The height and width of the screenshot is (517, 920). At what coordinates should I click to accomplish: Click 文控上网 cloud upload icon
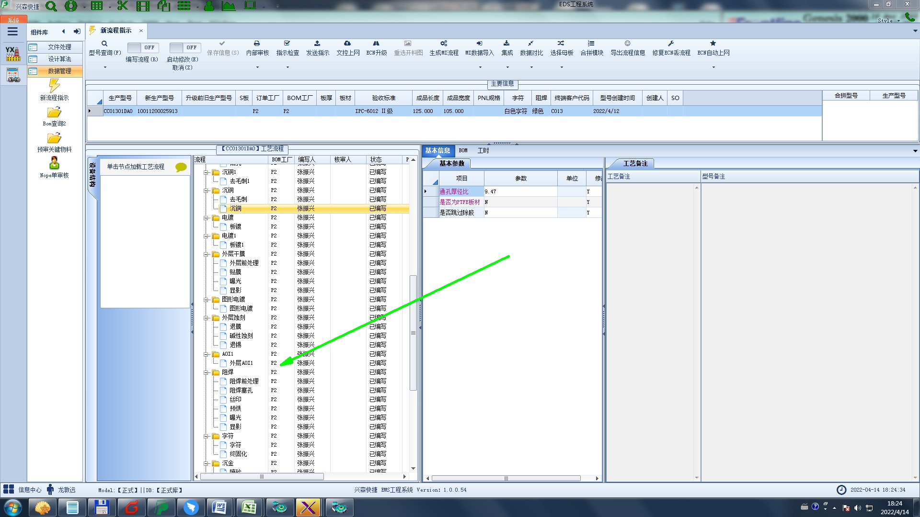point(347,44)
